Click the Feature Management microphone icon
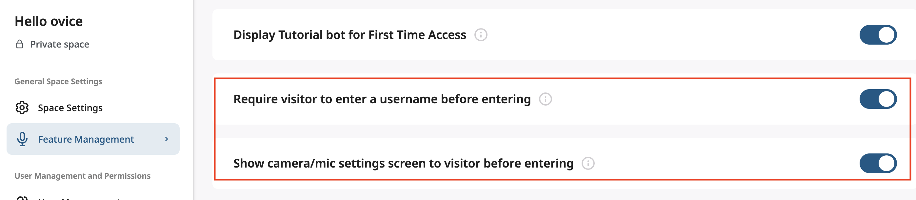Screen dimensions: 916x200 pyautogui.click(x=22, y=139)
